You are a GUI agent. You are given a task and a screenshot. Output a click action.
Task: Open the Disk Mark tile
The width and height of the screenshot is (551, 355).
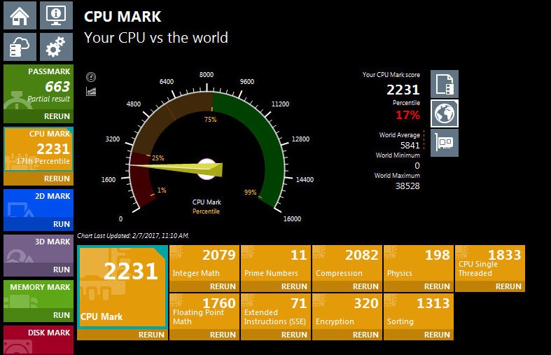pyautogui.click(x=39, y=340)
